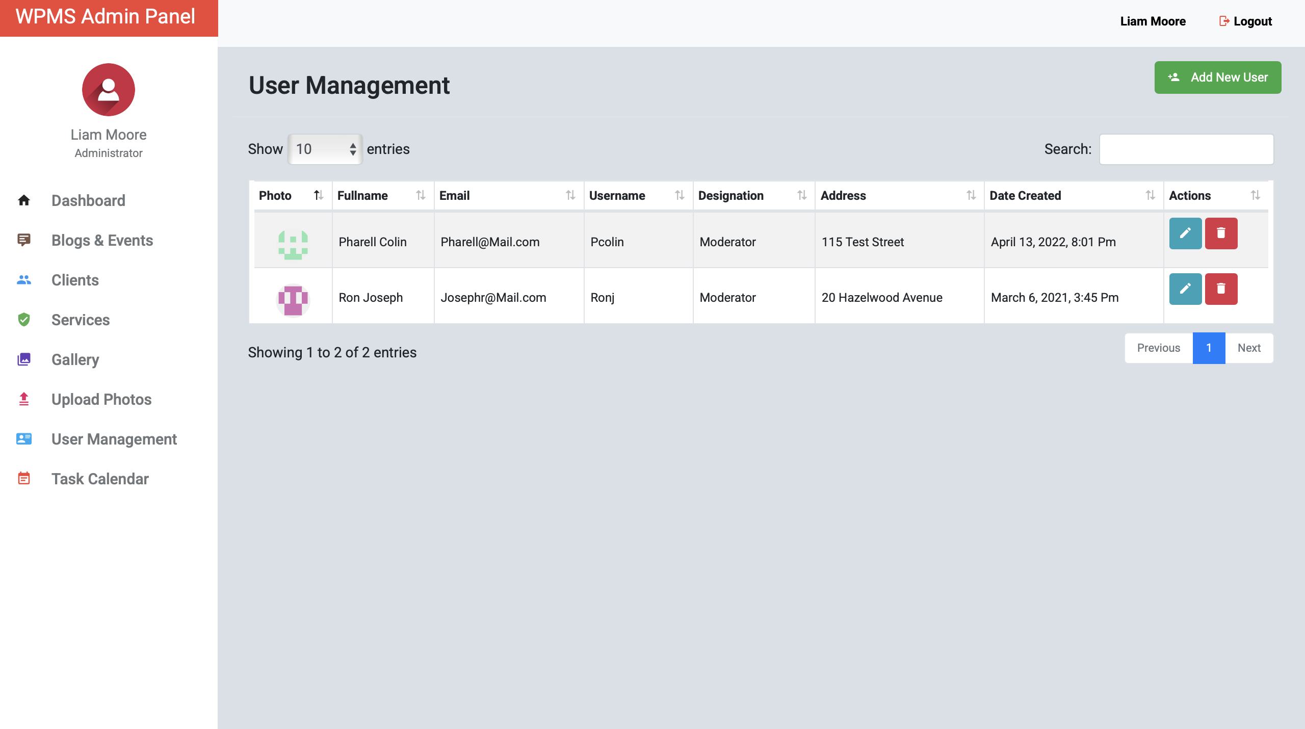Click the Blogs & Events comment icon

pos(24,240)
